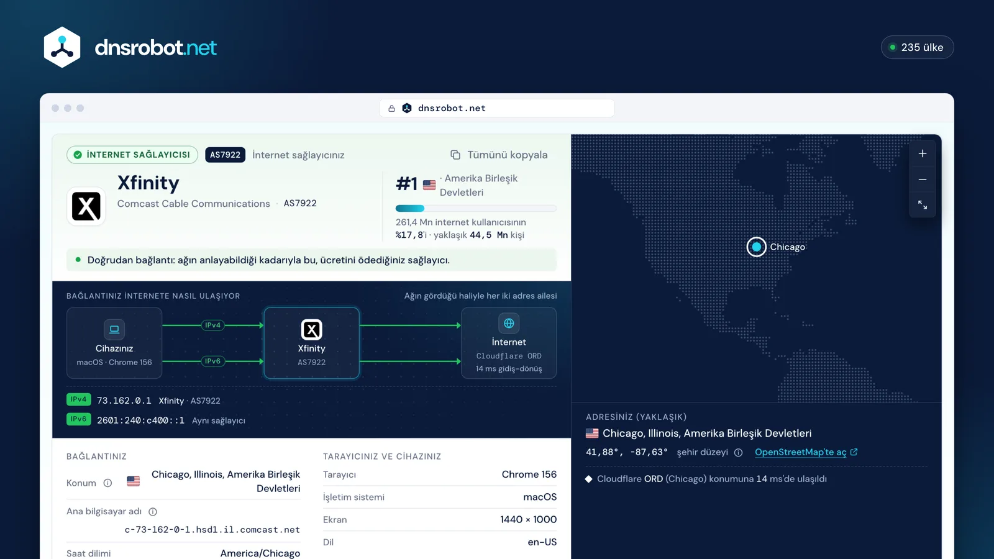994x559 pixels.
Task: Click the green IPv4 address tag
Action: (79, 399)
